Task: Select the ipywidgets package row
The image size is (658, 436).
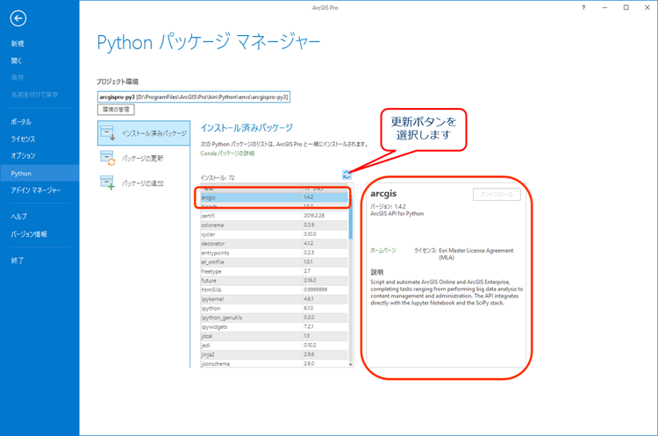Action: click(275, 326)
